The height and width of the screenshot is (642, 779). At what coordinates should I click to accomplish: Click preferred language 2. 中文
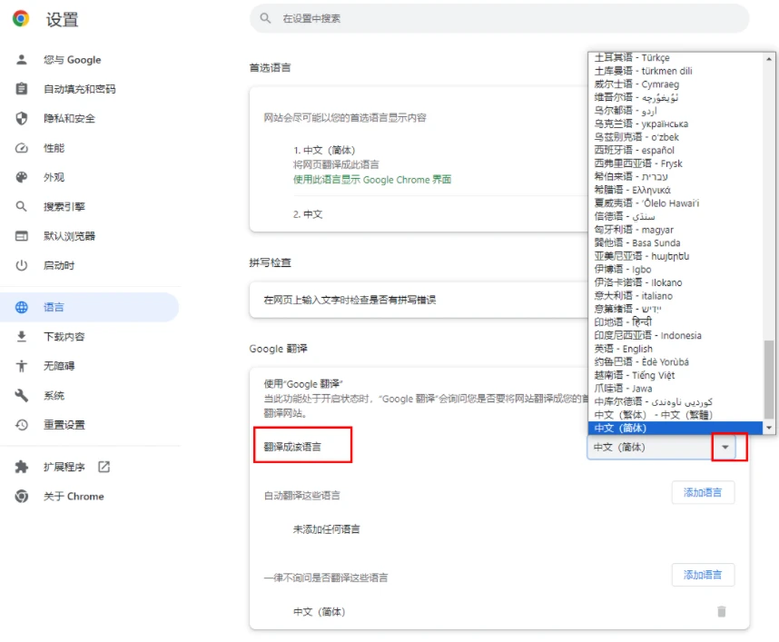(x=308, y=214)
